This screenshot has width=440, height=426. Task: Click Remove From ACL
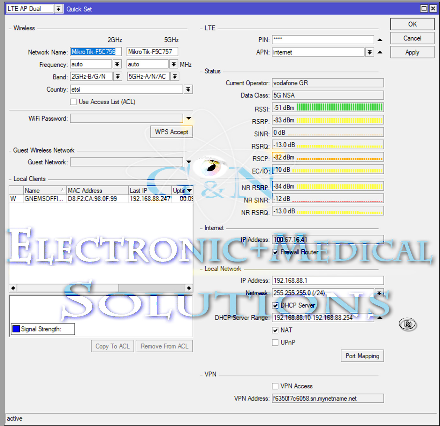click(x=164, y=346)
